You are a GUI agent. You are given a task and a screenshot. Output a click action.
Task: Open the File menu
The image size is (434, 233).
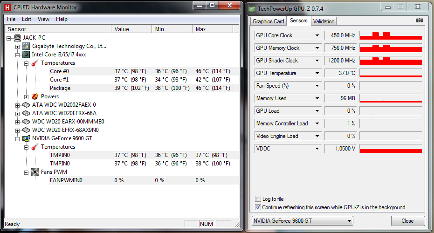pos(11,19)
